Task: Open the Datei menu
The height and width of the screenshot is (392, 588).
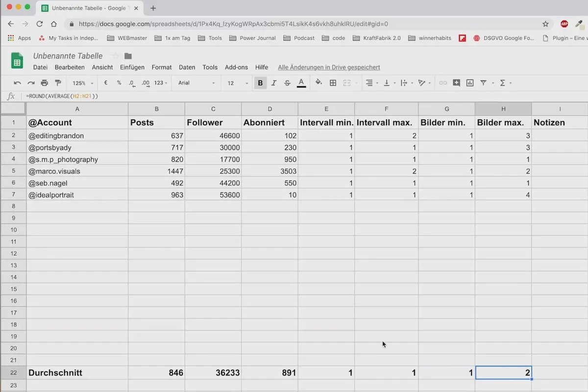Action: (40, 67)
